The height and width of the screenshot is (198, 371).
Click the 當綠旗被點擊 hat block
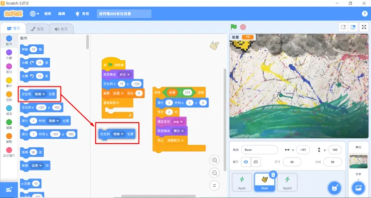pyautogui.click(x=113, y=63)
